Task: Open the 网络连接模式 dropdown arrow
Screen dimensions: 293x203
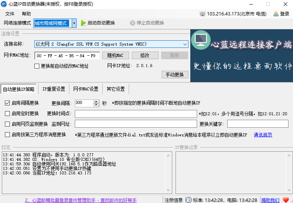Action: click(74, 23)
